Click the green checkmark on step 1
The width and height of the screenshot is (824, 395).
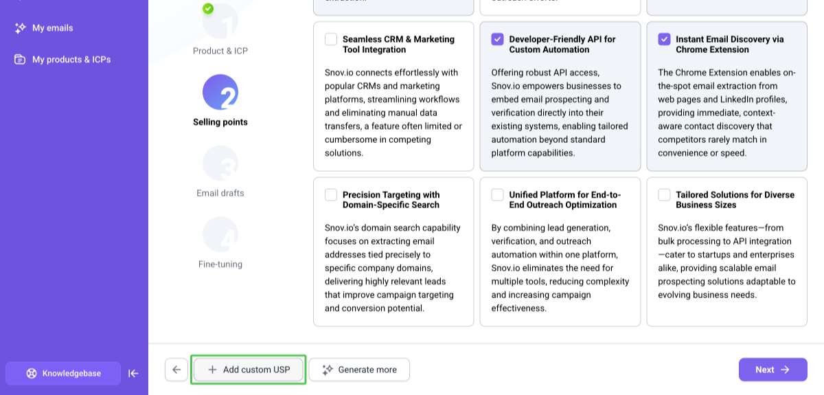click(208, 9)
